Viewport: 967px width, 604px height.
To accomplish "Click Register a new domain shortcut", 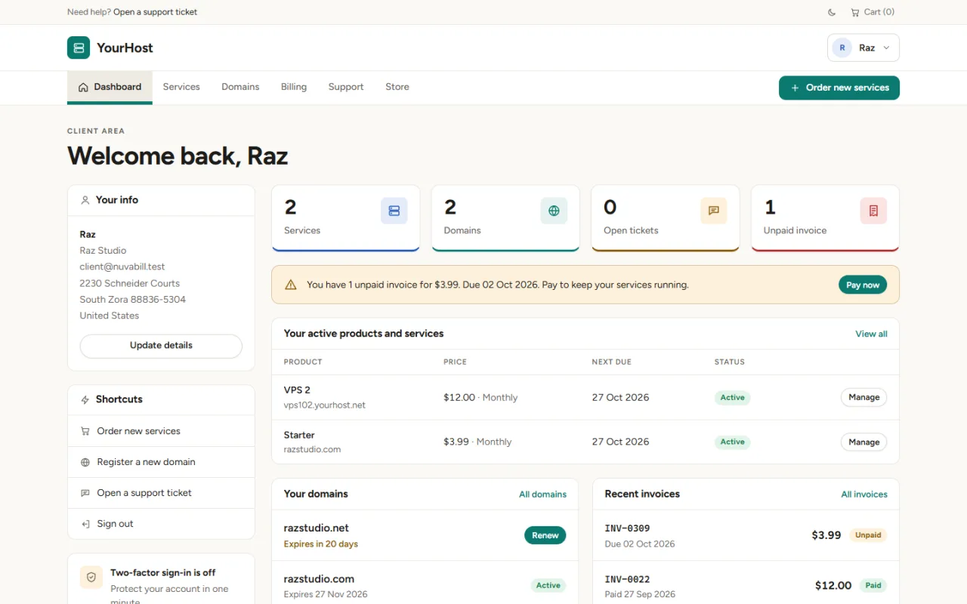I will [x=161, y=462].
